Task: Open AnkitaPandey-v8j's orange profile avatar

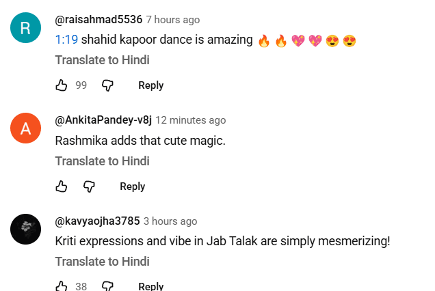Action: pyautogui.click(x=26, y=129)
